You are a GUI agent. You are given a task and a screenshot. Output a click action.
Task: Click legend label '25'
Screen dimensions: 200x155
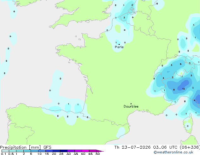(x=61, y=154)
